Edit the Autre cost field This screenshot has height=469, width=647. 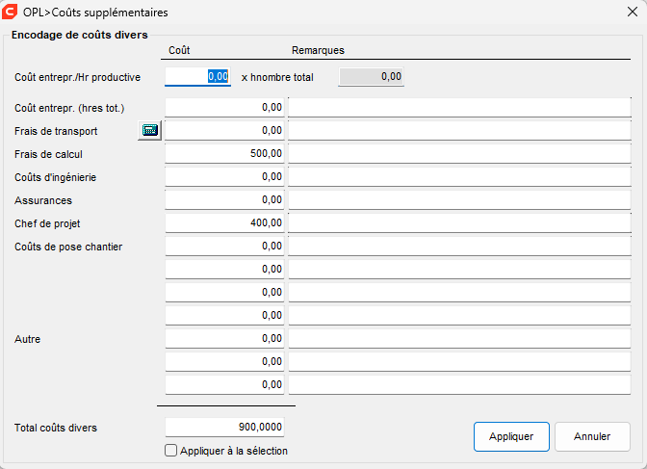pos(225,339)
